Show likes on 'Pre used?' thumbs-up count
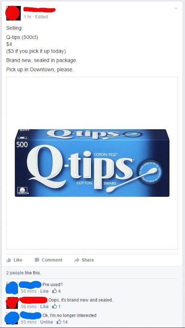The width and height of the screenshot is (185, 328). pos(57,291)
